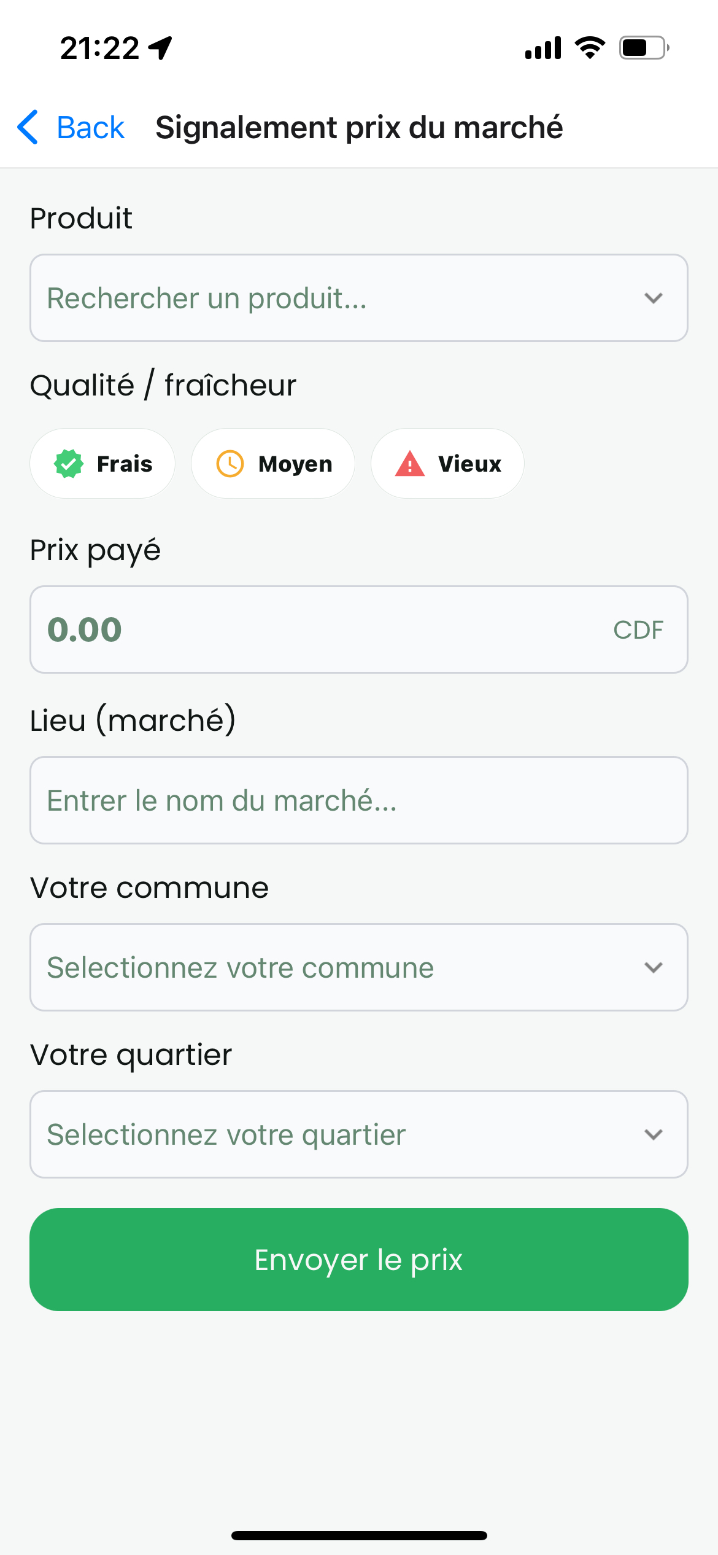718x1555 pixels.
Task: Choose Moyen quality option
Action: tap(273, 464)
